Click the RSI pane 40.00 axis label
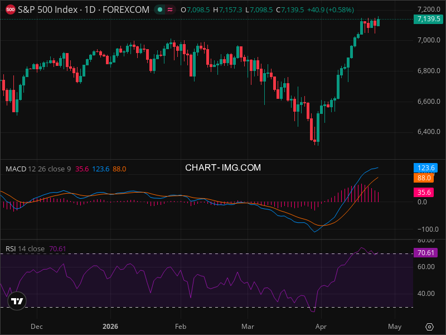 click(426, 294)
